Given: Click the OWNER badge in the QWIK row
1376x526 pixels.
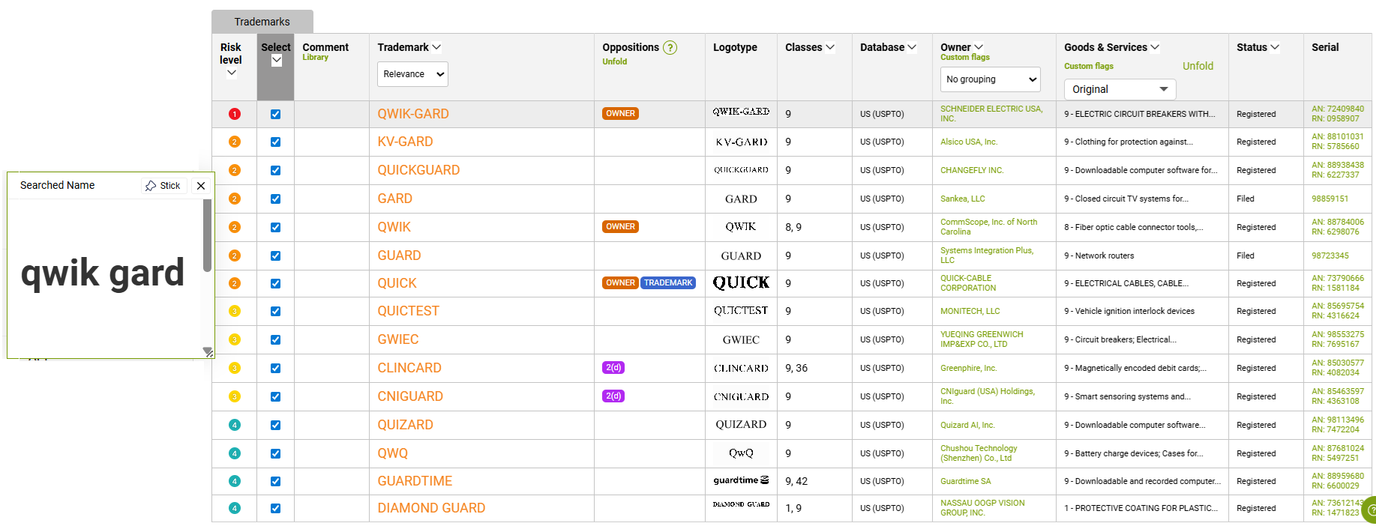Looking at the screenshot, I should [x=620, y=226].
